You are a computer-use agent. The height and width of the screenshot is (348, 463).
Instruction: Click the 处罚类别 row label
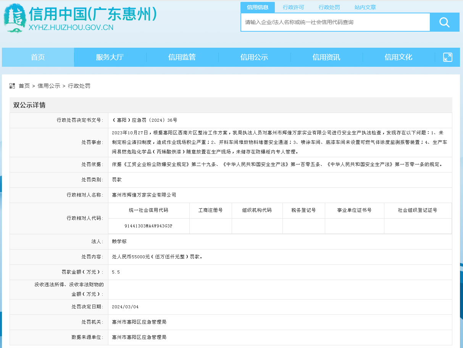[x=92, y=179]
